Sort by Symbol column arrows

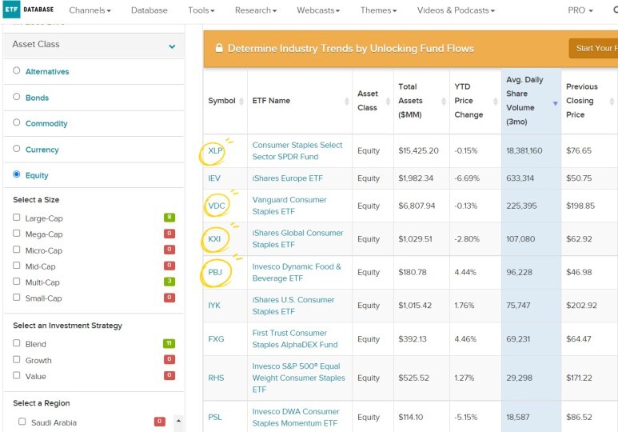[241, 101]
